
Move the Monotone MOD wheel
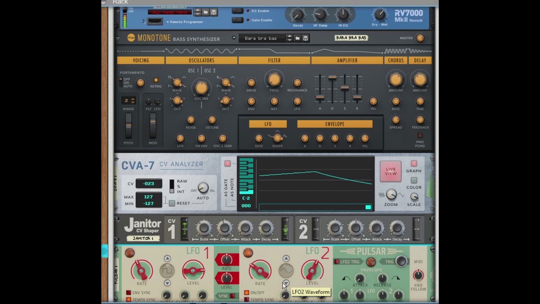pos(153,125)
